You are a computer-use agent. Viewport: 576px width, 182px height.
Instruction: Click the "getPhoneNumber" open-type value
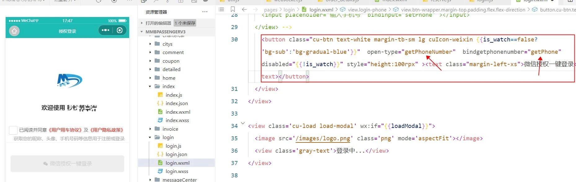[x=428, y=52]
